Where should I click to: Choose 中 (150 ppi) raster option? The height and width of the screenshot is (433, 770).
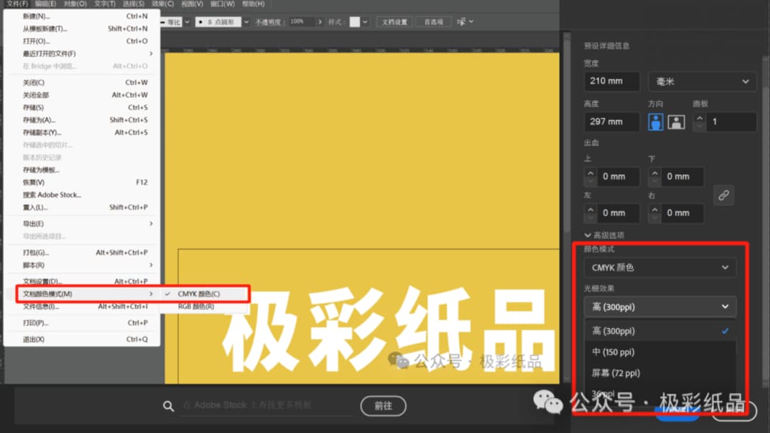[x=660, y=352]
